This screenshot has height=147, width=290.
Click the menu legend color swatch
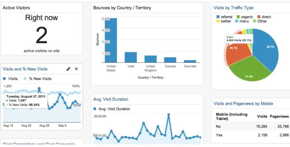[237, 21]
